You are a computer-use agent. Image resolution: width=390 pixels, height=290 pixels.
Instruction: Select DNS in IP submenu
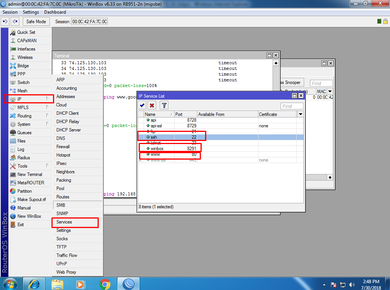click(x=78, y=138)
